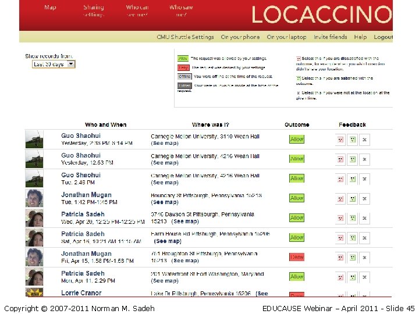Mark satisfied for Jonathan Mugan Boundary St row
Image resolution: width=419 pixels, height=314 pixels.
click(353, 199)
